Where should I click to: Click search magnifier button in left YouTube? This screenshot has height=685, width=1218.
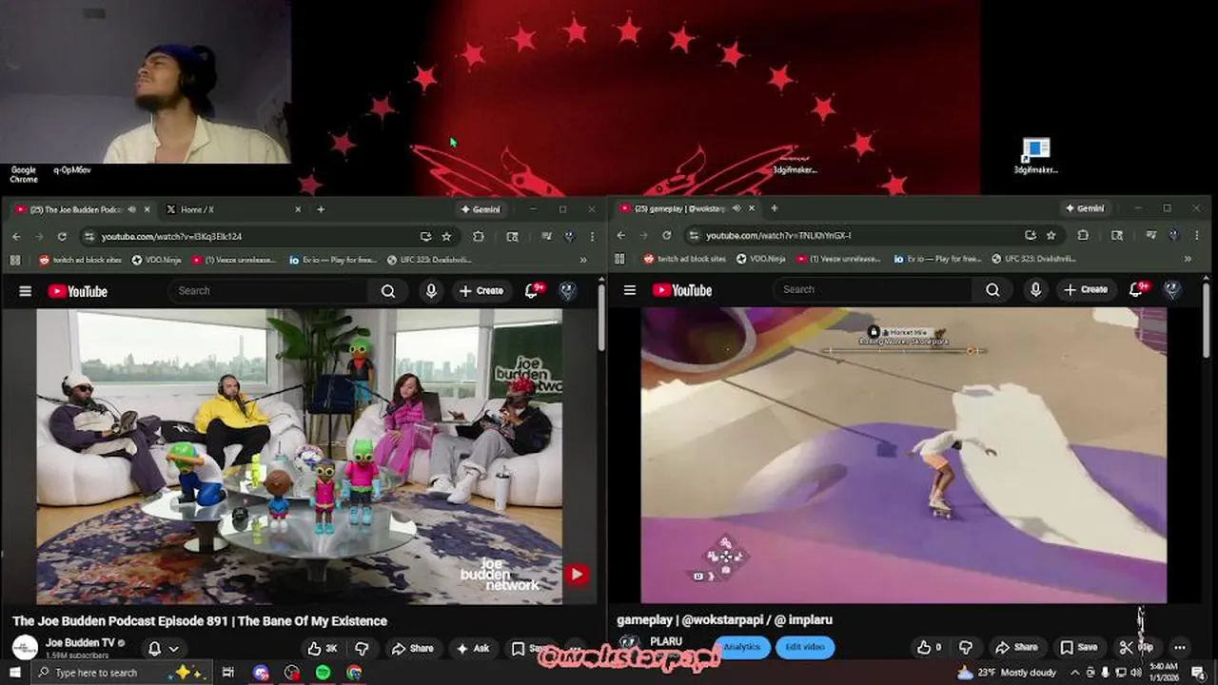(388, 291)
